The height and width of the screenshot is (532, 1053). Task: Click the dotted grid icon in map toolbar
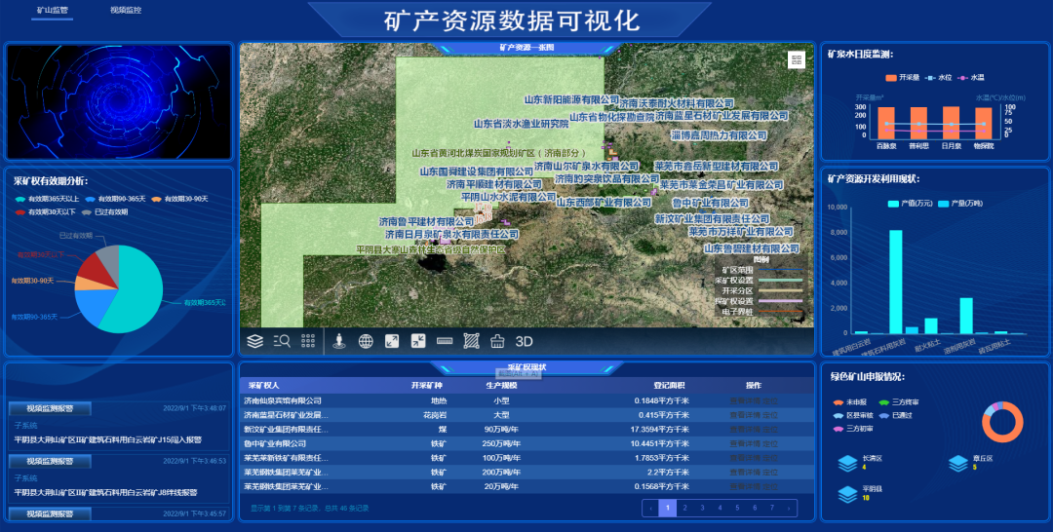[x=308, y=341]
